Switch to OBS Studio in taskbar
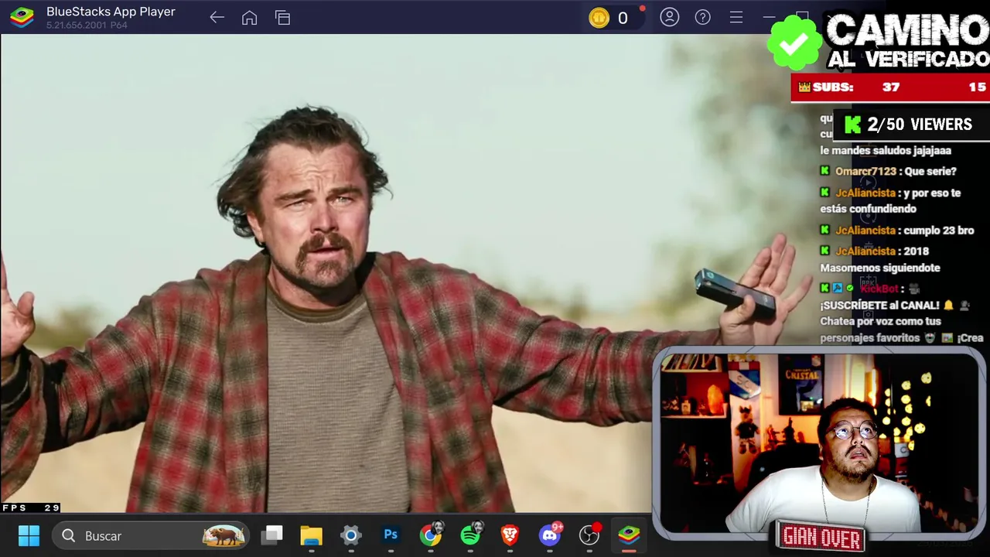This screenshot has height=557, width=990. tap(590, 535)
